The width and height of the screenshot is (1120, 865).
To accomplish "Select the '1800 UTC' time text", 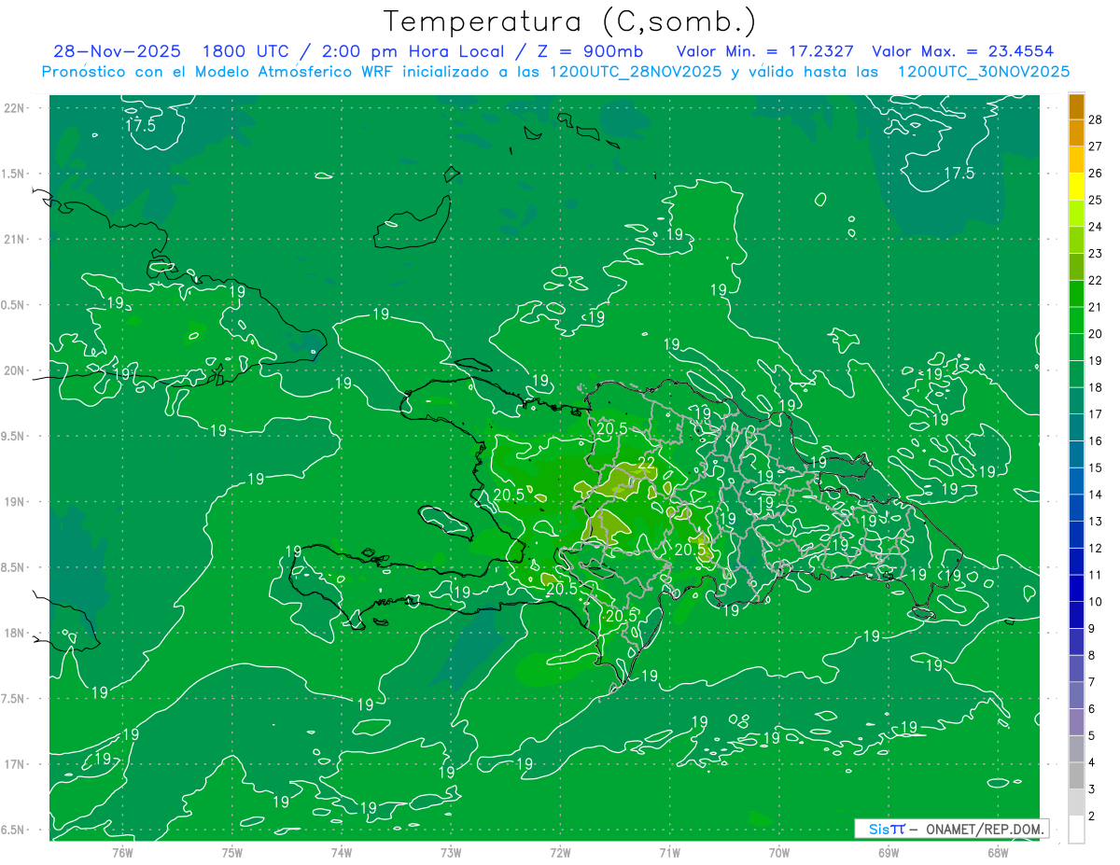I will (x=246, y=51).
